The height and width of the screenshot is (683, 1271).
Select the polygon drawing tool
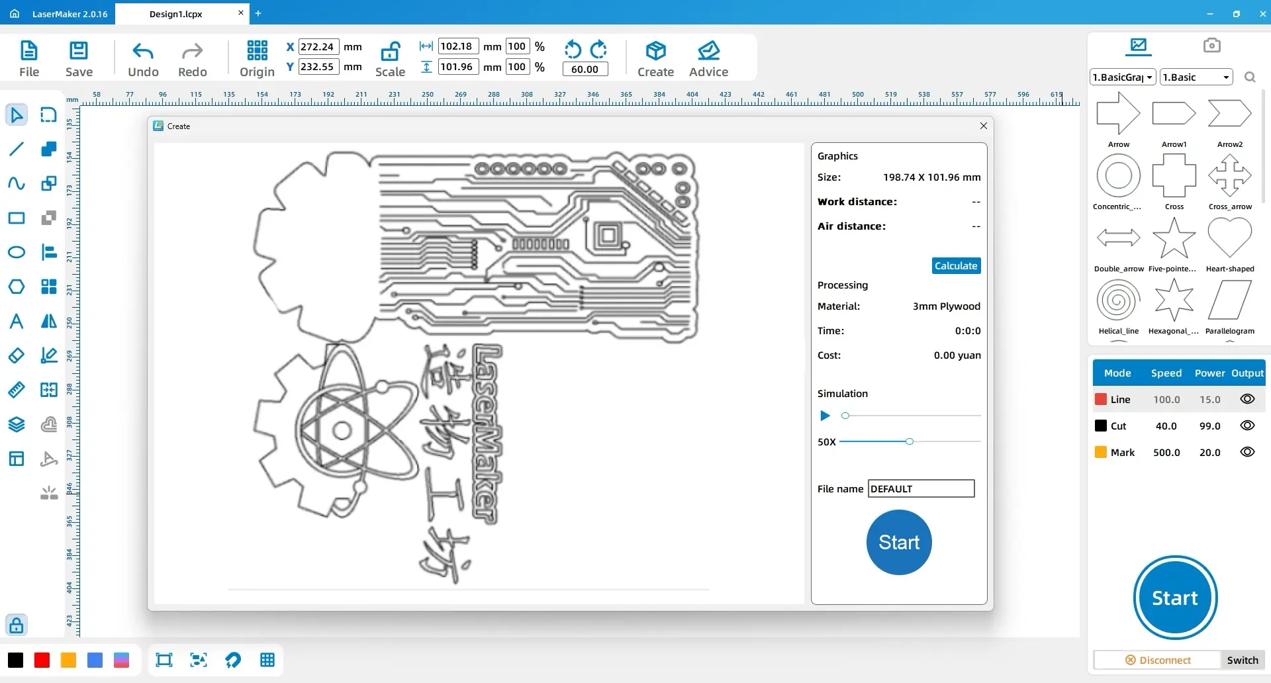tap(17, 287)
